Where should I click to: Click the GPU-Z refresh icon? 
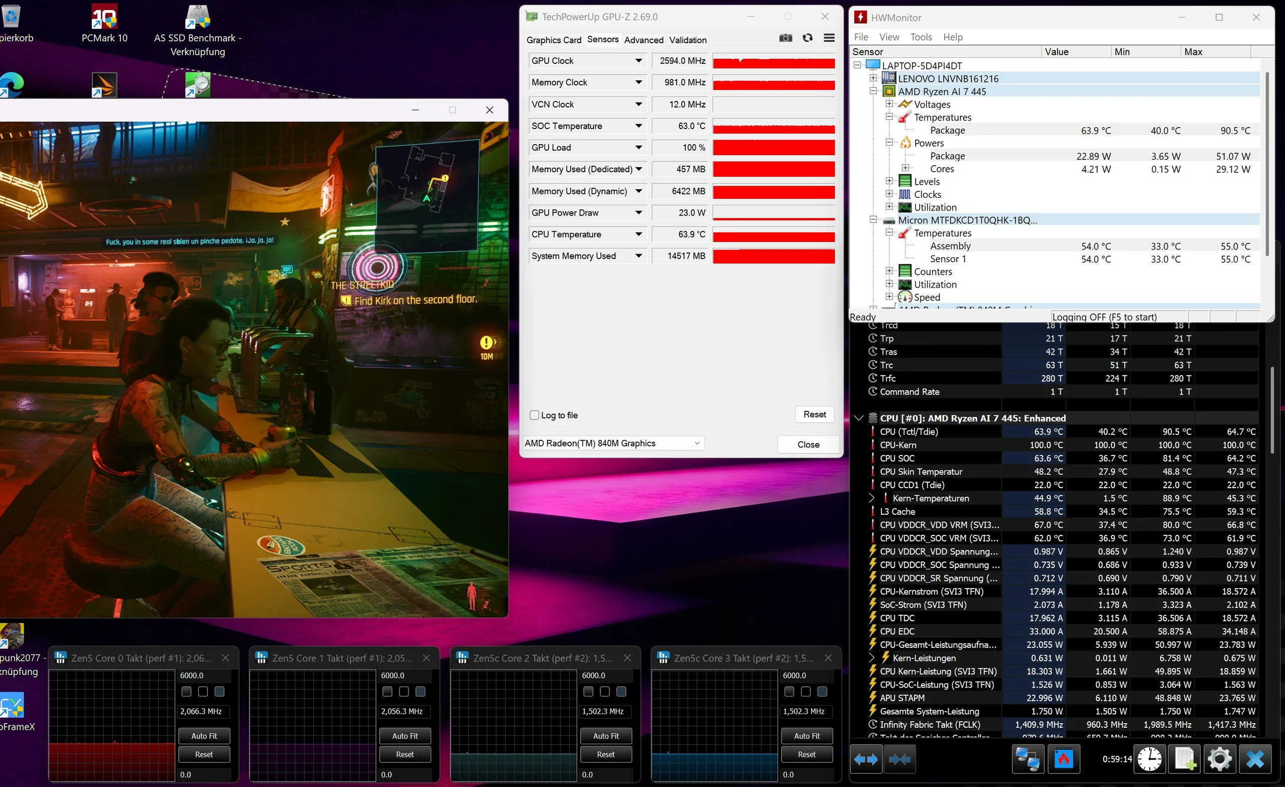click(807, 38)
